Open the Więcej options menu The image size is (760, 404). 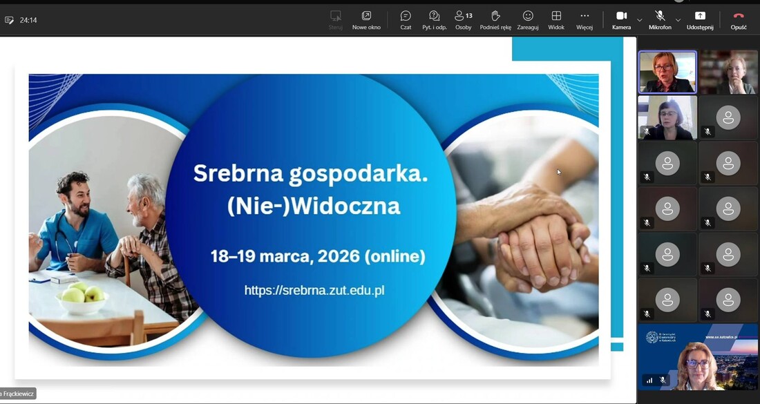point(585,20)
